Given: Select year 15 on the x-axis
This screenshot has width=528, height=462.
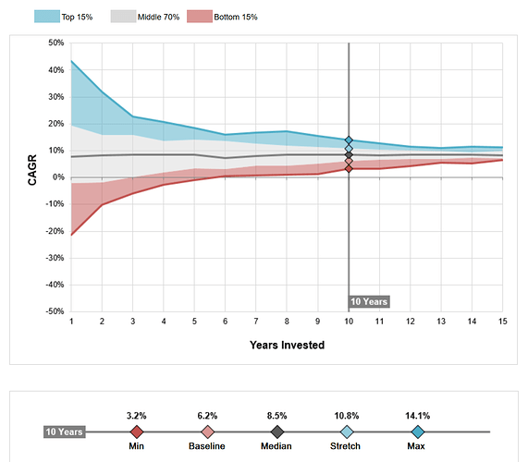Looking at the screenshot, I should 502,322.
